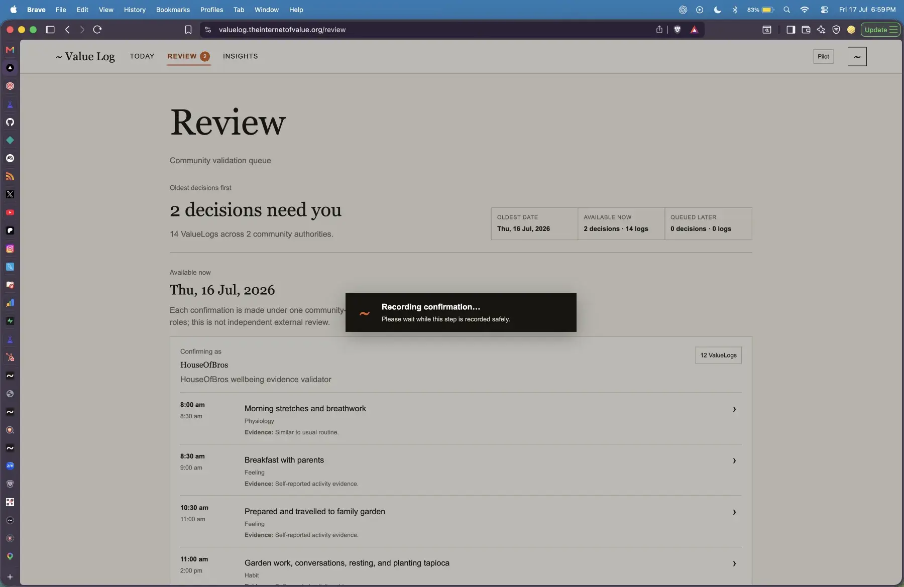Click the 10:30 am time label
The image size is (904, 587).
point(194,508)
